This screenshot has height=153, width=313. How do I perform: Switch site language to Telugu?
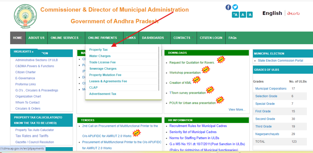coord(293,13)
